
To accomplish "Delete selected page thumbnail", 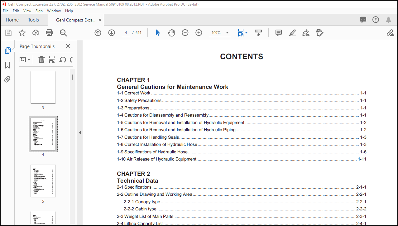I will click(x=41, y=60).
